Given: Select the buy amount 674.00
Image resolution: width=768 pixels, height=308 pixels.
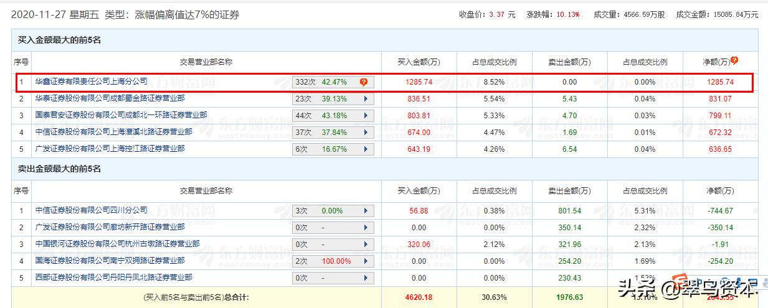Looking at the screenshot, I should tap(419, 132).
